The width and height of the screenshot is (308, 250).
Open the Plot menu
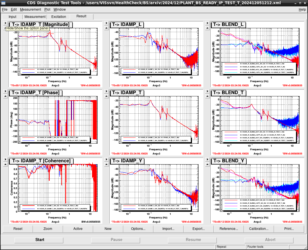pos(47,9)
